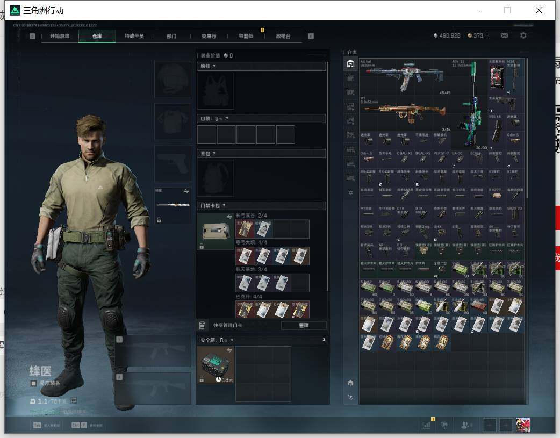Screen dimensions: 560x438
Task: Click the empty chest rig slot
Action: tap(216, 91)
